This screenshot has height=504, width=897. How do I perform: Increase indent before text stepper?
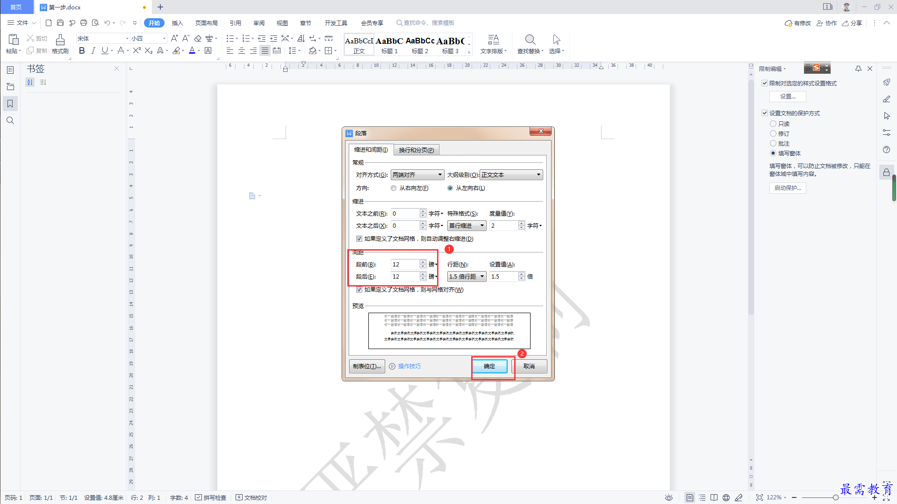[x=423, y=211]
